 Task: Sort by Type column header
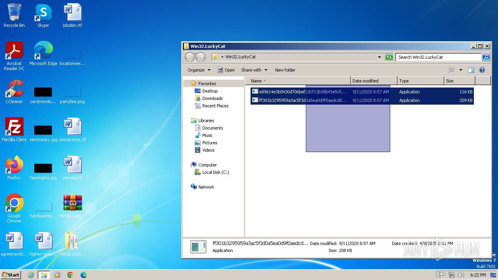tap(421, 81)
